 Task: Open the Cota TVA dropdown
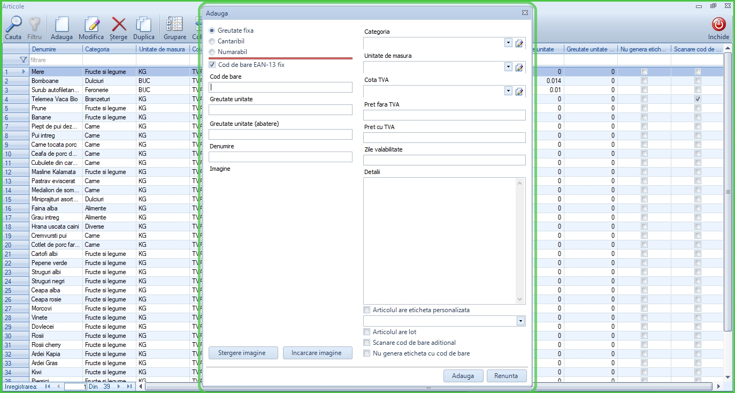click(x=507, y=91)
